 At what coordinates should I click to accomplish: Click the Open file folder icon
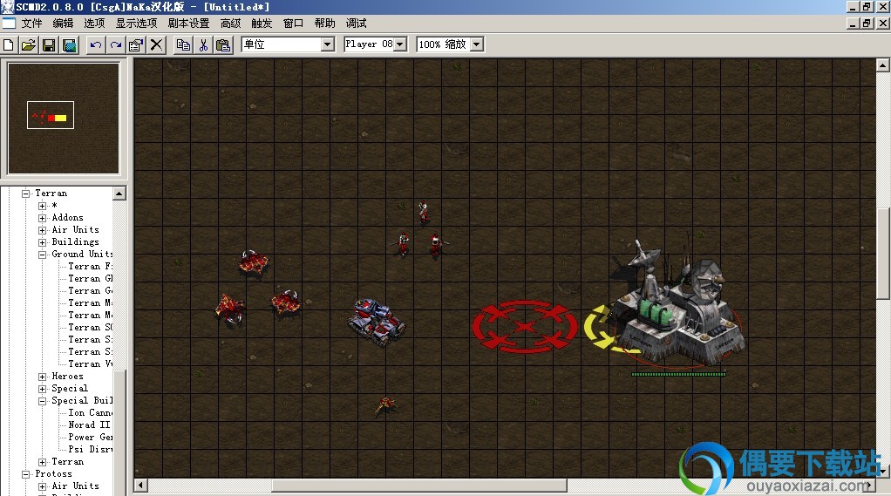click(x=29, y=44)
